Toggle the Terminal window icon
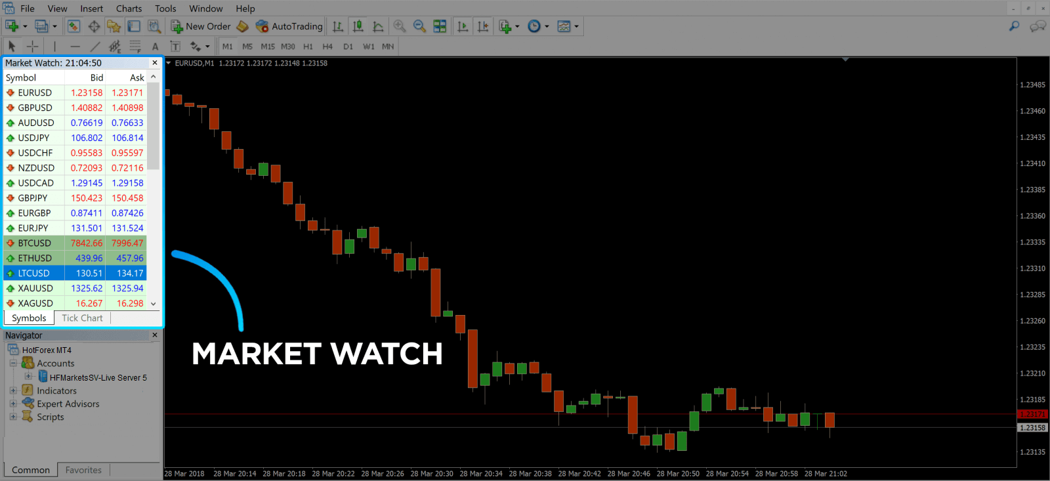Viewport: 1050px width, 481px height. tap(134, 26)
